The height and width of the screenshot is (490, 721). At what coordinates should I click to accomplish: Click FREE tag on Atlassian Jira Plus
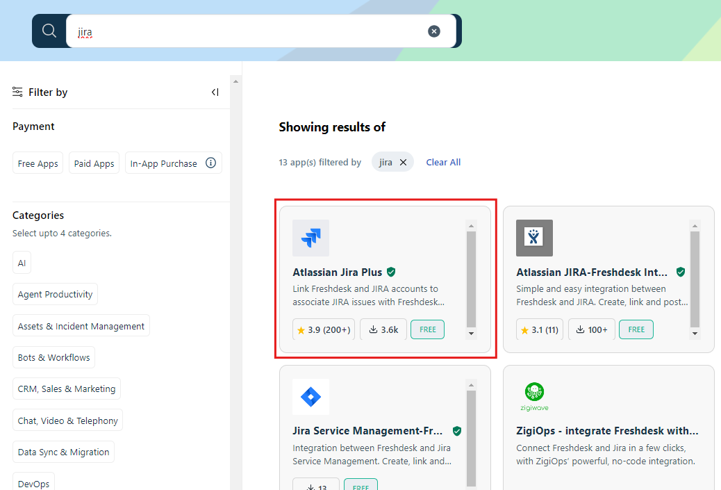(x=428, y=329)
